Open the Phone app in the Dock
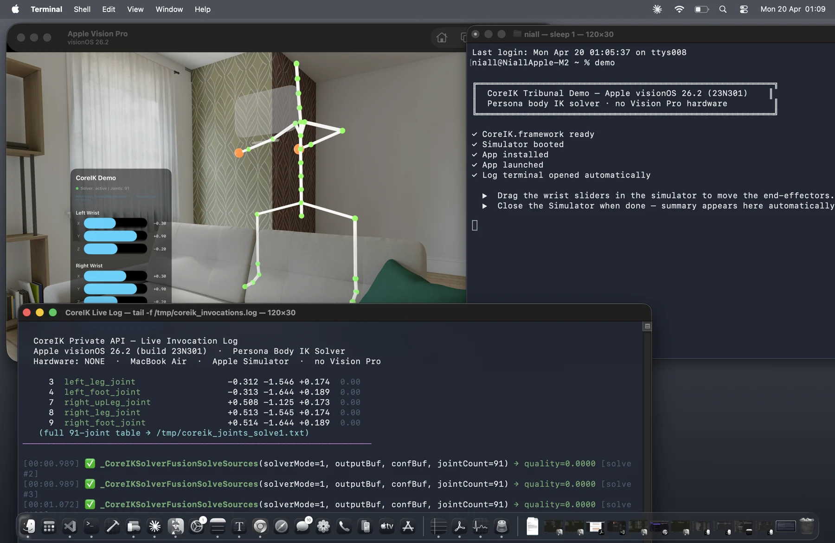 coord(344,526)
